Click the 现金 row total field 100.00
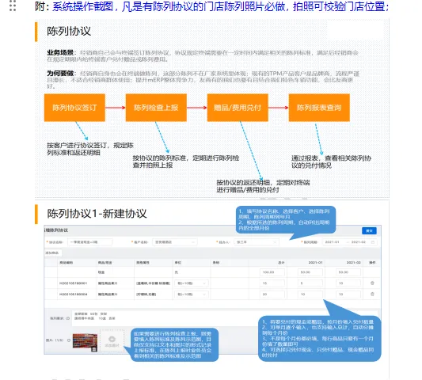Viewport: 422px width, 380px height. click(x=272, y=272)
